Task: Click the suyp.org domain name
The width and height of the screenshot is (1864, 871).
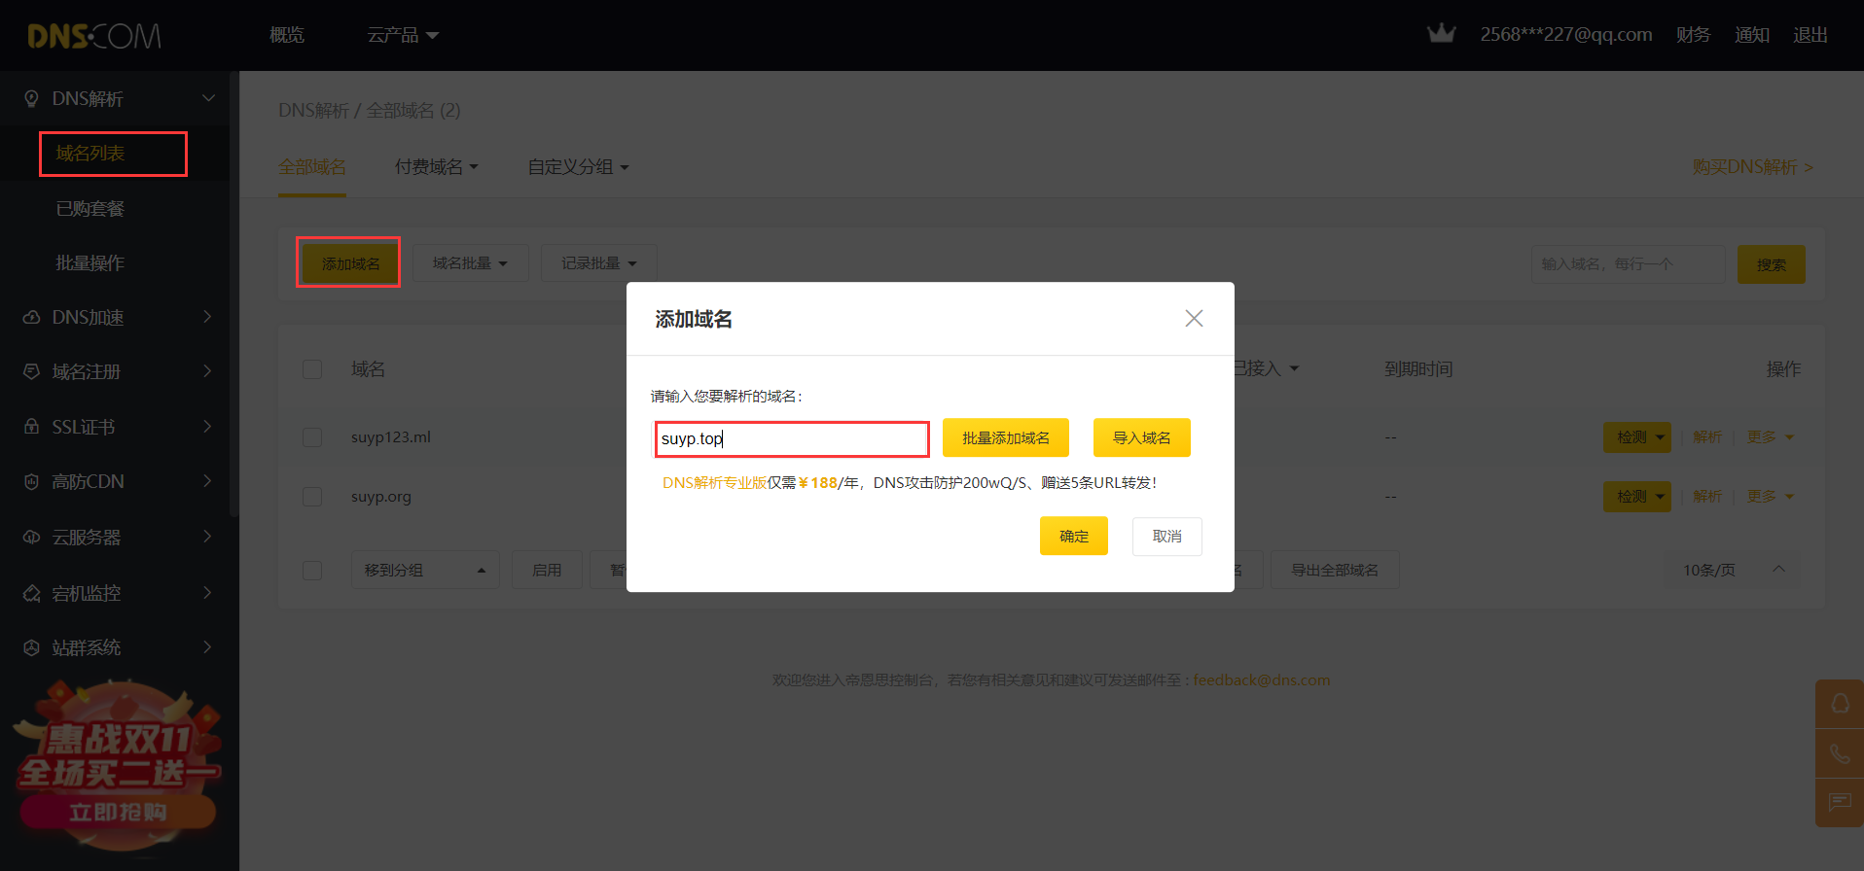Action: click(381, 497)
